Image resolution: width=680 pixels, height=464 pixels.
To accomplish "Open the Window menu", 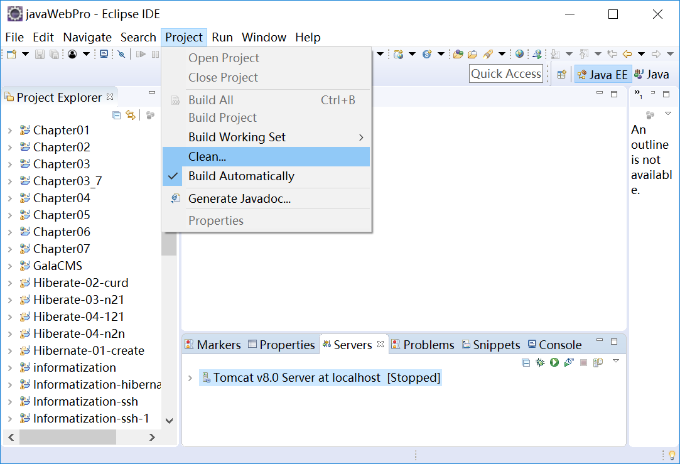I will click(x=264, y=38).
